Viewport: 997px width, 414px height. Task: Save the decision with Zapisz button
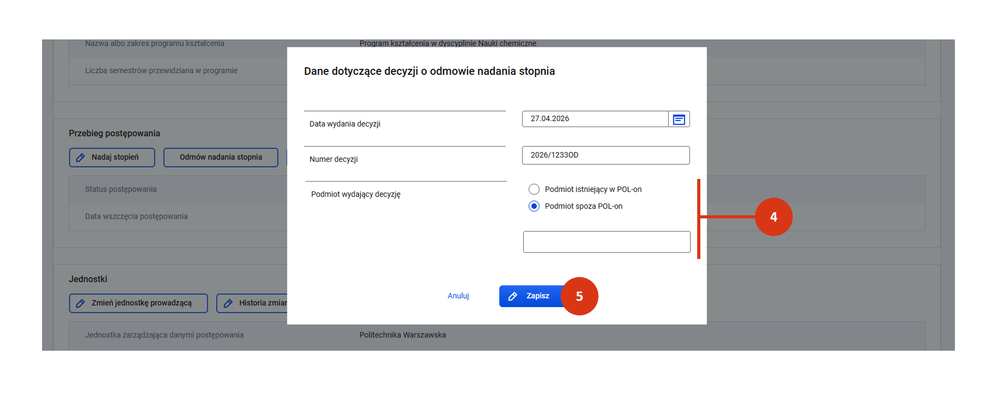coord(530,296)
